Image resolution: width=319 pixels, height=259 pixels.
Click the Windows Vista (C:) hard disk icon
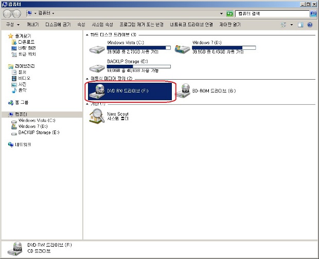click(x=97, y=49)
